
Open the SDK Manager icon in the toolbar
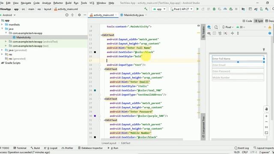pyautogui.click(x=267, y=9)
